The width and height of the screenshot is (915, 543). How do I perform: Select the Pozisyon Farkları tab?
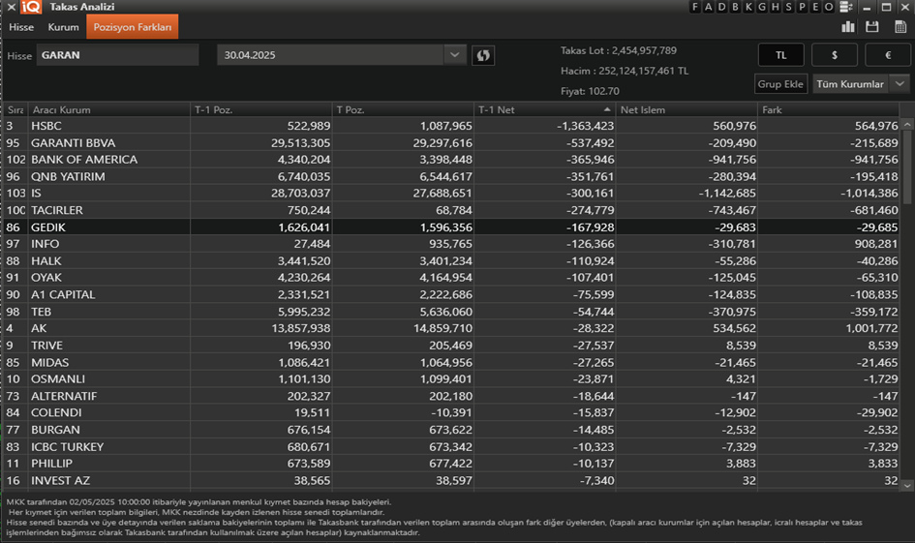click(x=133, y=27)
